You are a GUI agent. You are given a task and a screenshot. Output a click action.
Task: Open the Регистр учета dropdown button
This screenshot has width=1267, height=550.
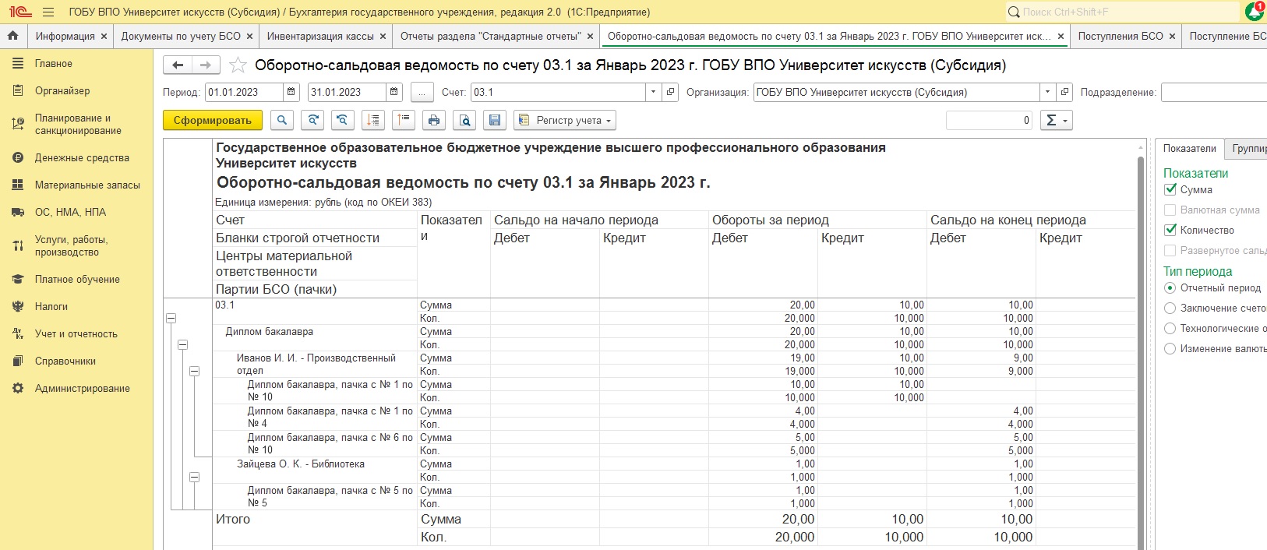(565, 120)
